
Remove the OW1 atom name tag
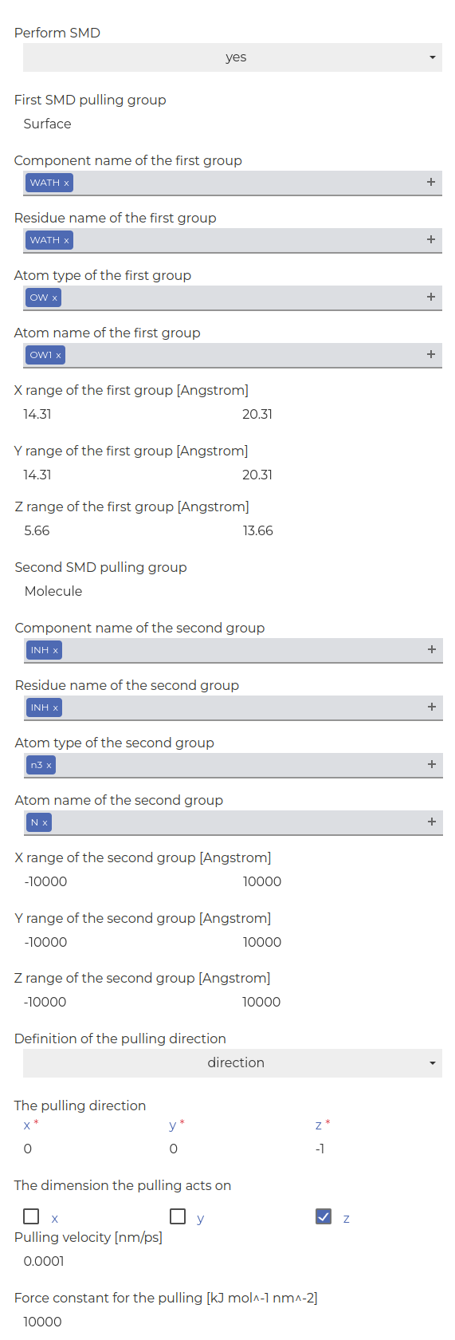tap(58, 355)
